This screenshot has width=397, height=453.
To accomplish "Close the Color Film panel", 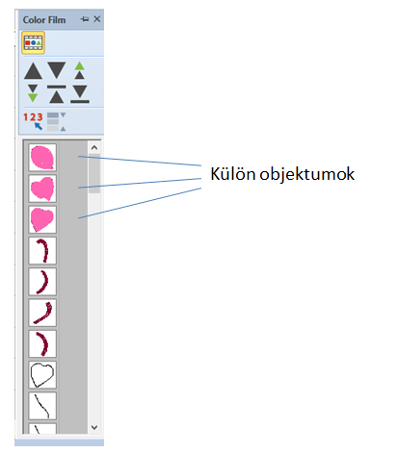I will 97,19.
